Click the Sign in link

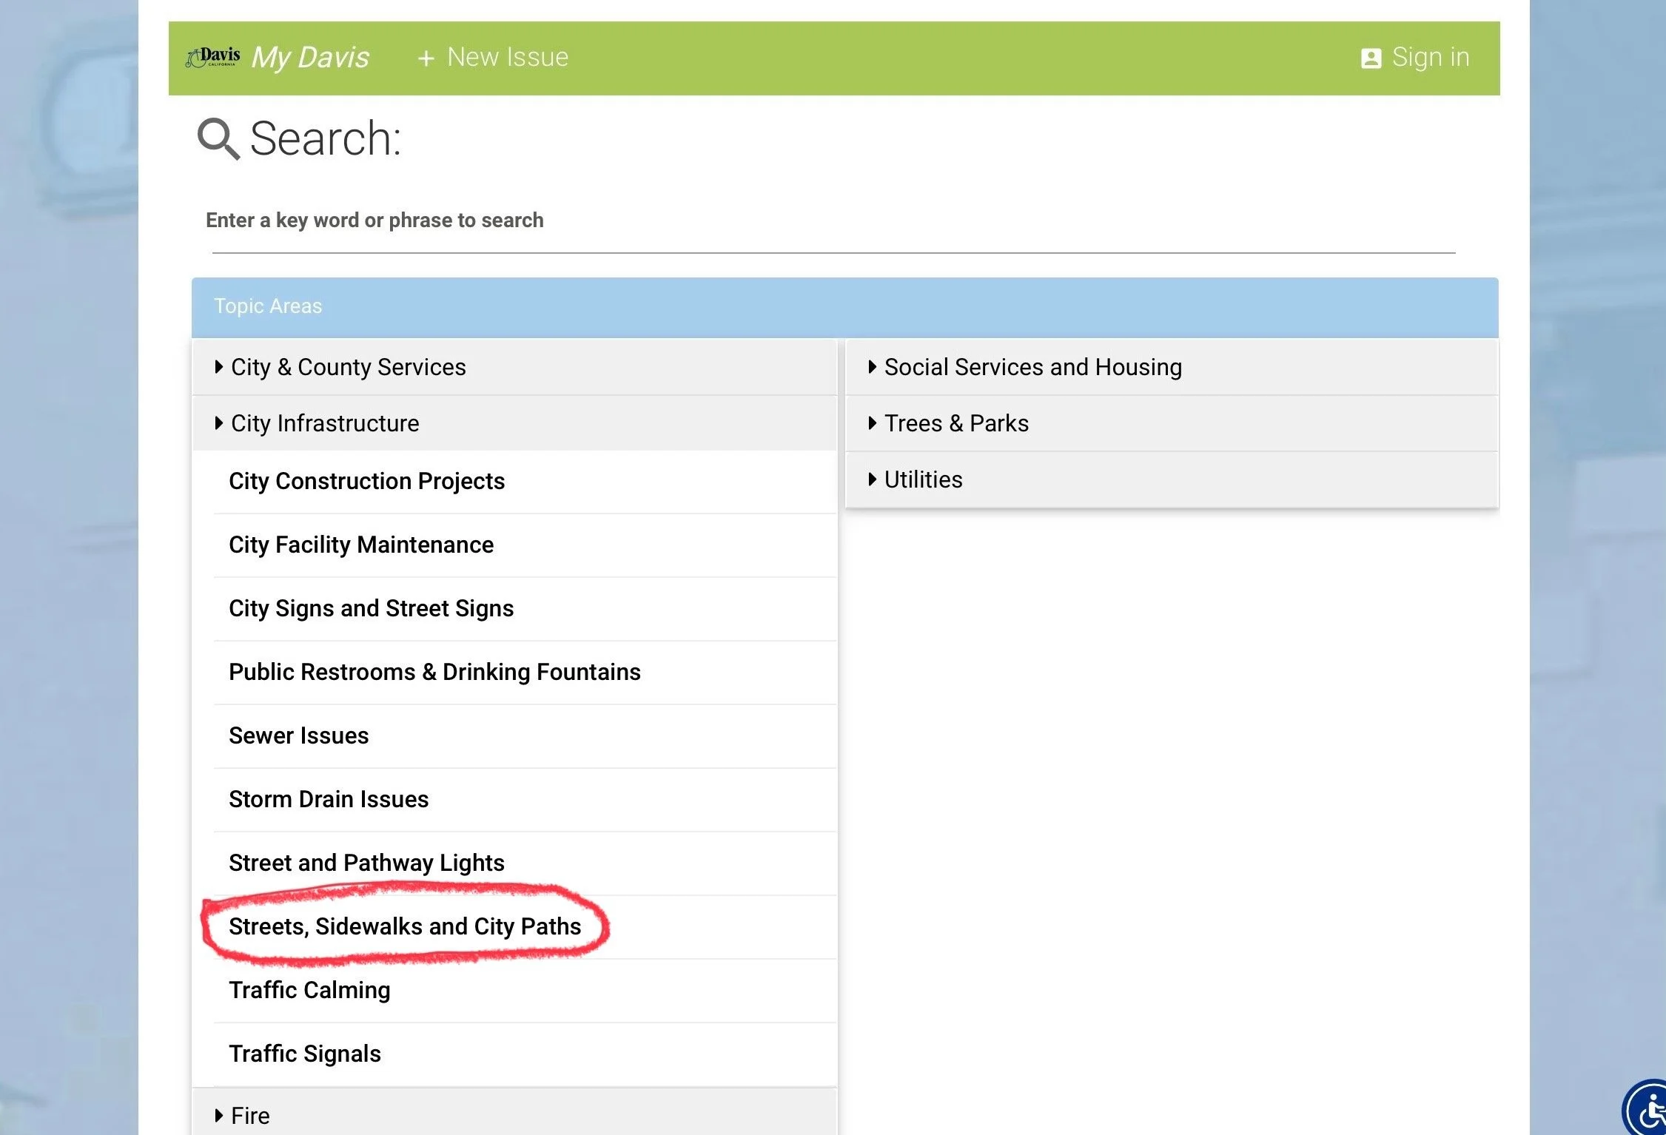[1430, 58]
